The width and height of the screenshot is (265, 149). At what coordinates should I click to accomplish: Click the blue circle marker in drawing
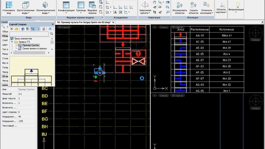click(x=142, y=78)
